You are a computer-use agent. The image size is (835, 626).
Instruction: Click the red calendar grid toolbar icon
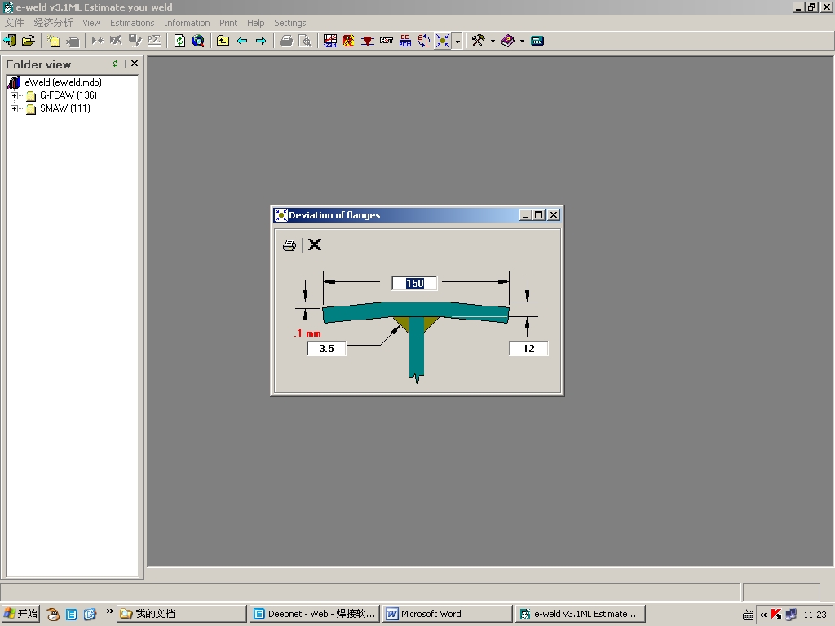point(329,41)
